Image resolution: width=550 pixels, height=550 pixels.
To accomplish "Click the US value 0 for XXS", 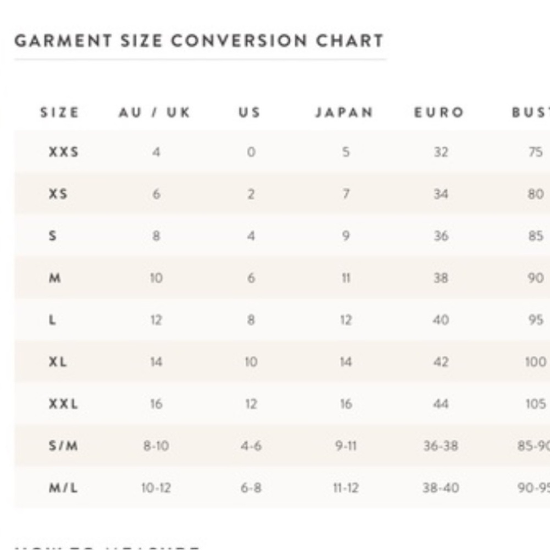I will (251, 152).
